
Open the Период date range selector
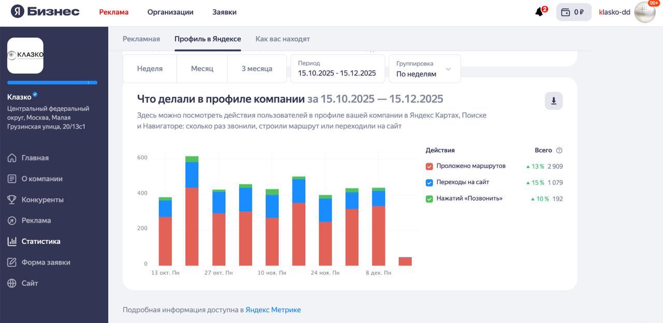click(337, 68)
